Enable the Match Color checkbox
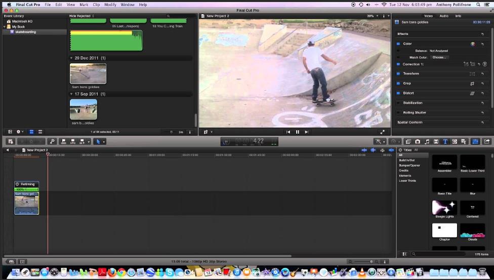494x280 pixels. point(398,57)
